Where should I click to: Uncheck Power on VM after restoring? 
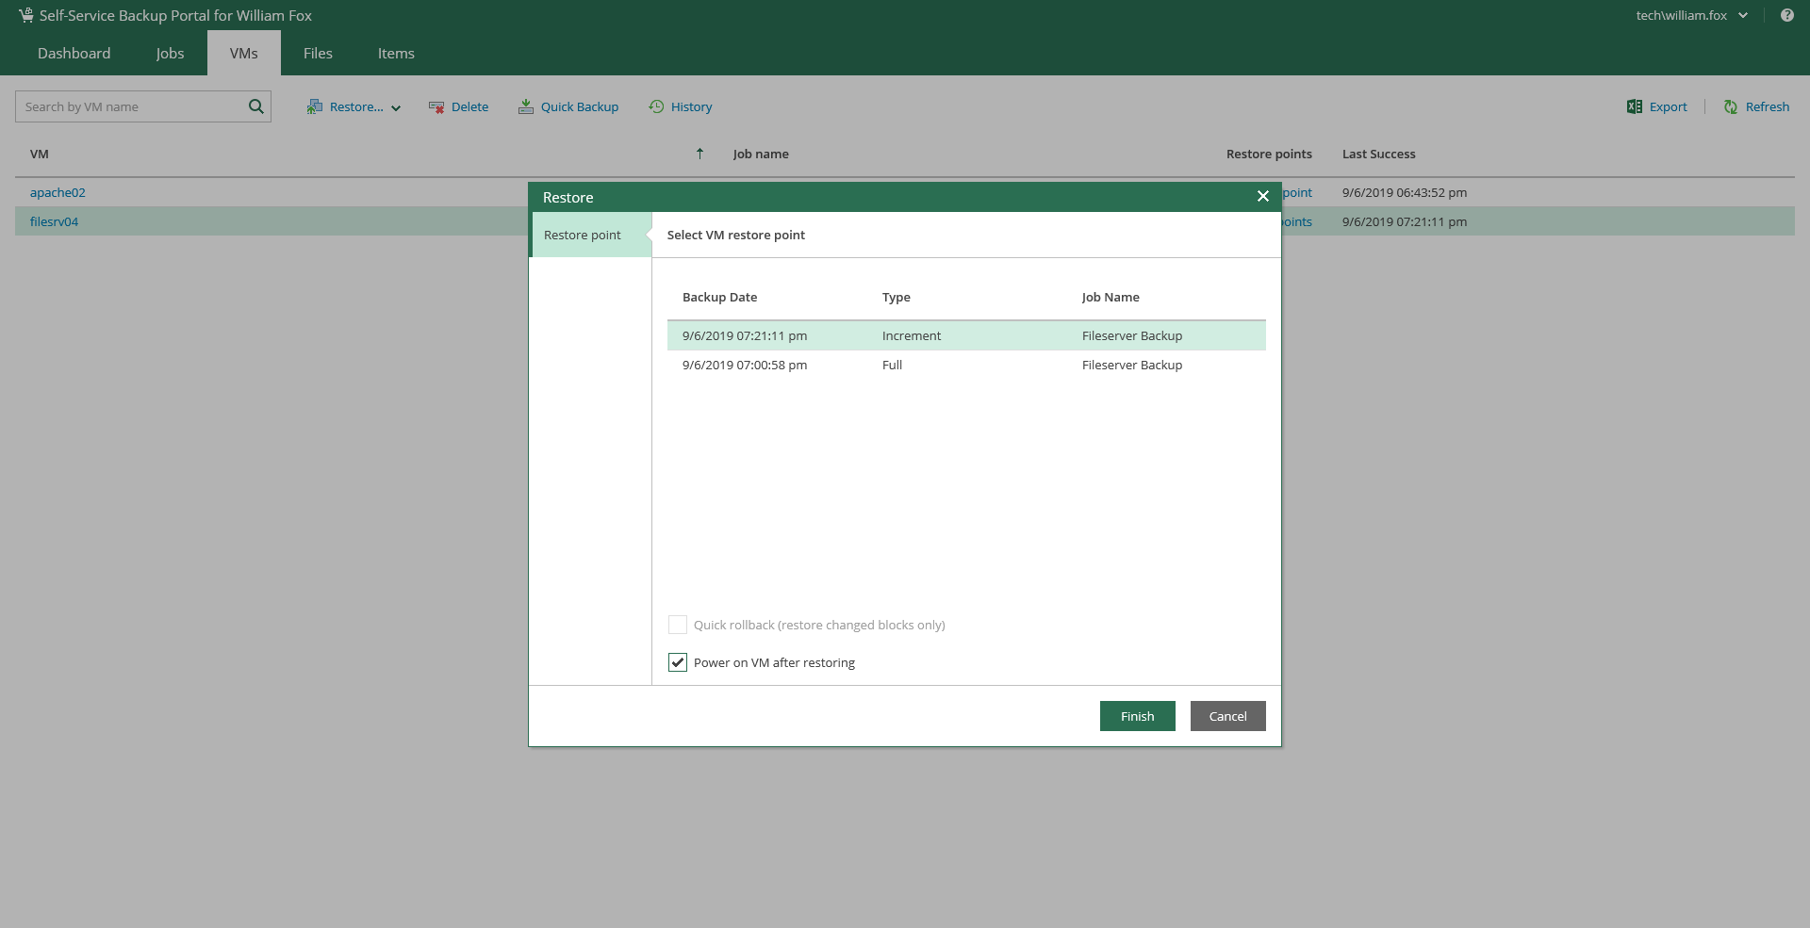coord(678,662)
